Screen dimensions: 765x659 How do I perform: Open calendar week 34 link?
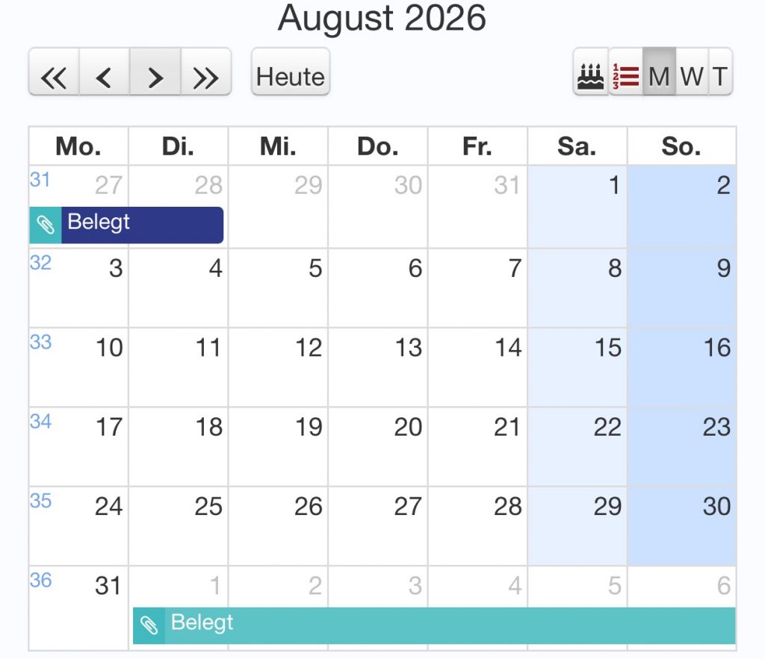[40, 422]
